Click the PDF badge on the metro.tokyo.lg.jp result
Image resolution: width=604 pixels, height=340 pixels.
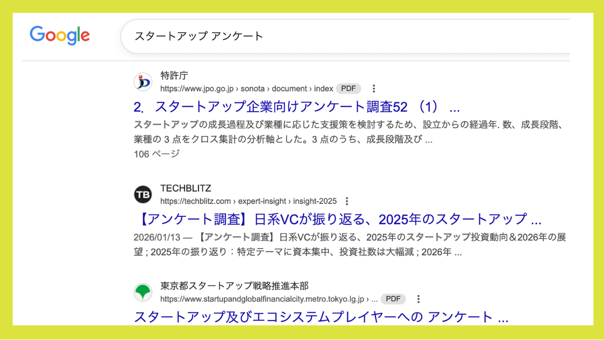[393, 299]
